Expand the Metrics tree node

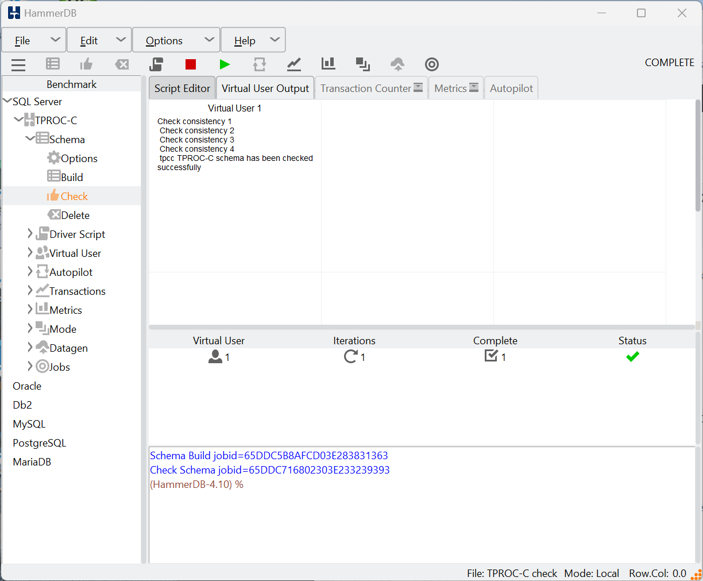[30, 309]
